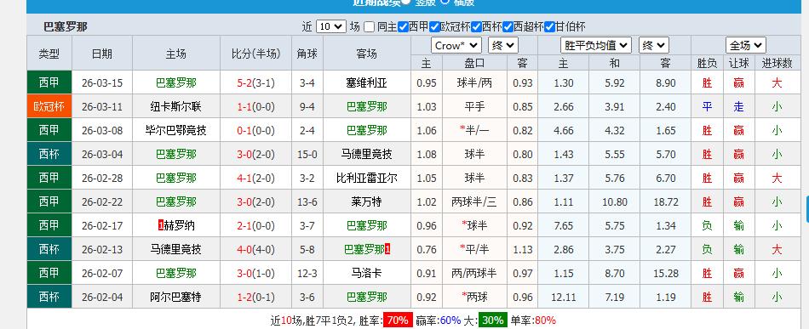Open the 马德里竞技 away team on 26-03-04
Image resolution: width=809 pixels, height=329 pixels.
(367, 154)
